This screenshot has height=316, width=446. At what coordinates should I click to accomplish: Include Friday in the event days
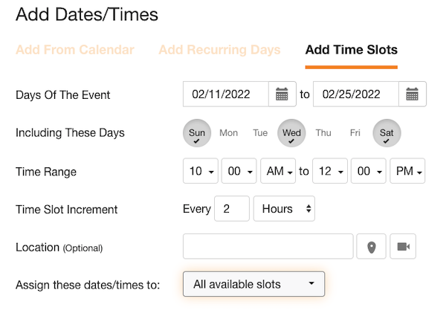[x=355, y=133]
